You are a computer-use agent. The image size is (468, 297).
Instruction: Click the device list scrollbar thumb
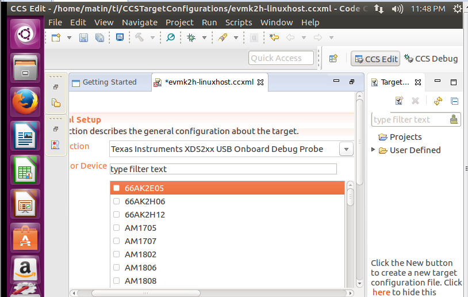point(350,197)
